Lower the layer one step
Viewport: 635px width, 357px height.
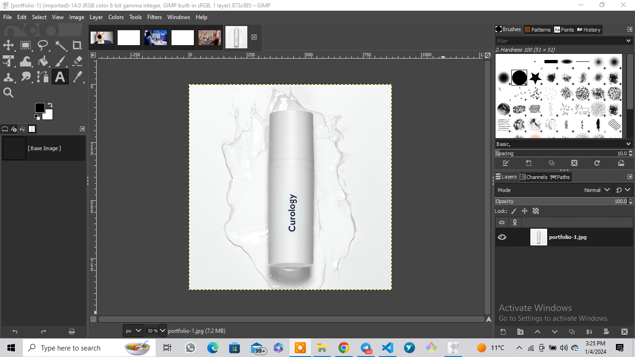coord(555,331)
